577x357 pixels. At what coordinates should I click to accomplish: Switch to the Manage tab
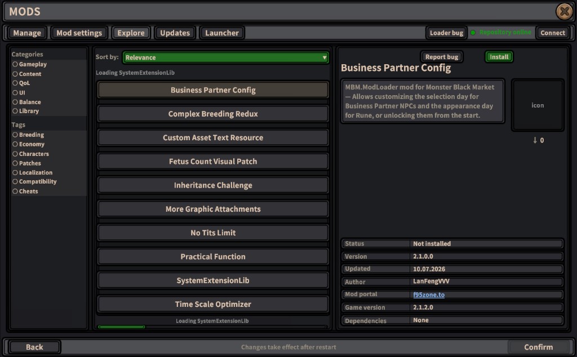click(27, 33)
